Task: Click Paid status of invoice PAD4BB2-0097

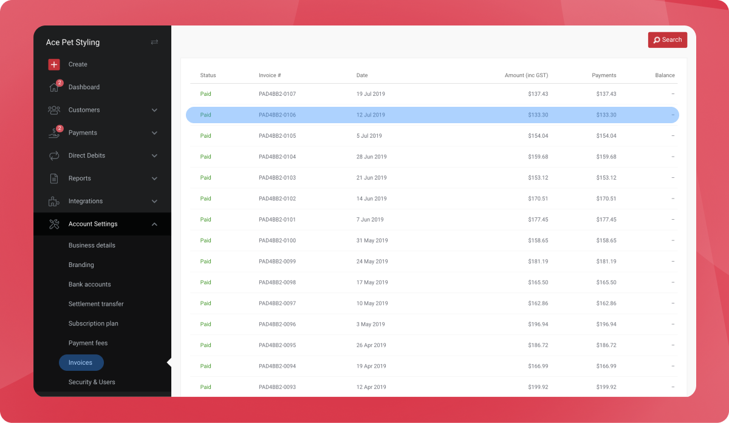Action: pos(206,303)
